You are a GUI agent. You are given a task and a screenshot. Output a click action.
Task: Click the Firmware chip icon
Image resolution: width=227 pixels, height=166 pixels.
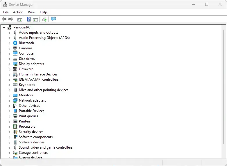tap(15, 69)
